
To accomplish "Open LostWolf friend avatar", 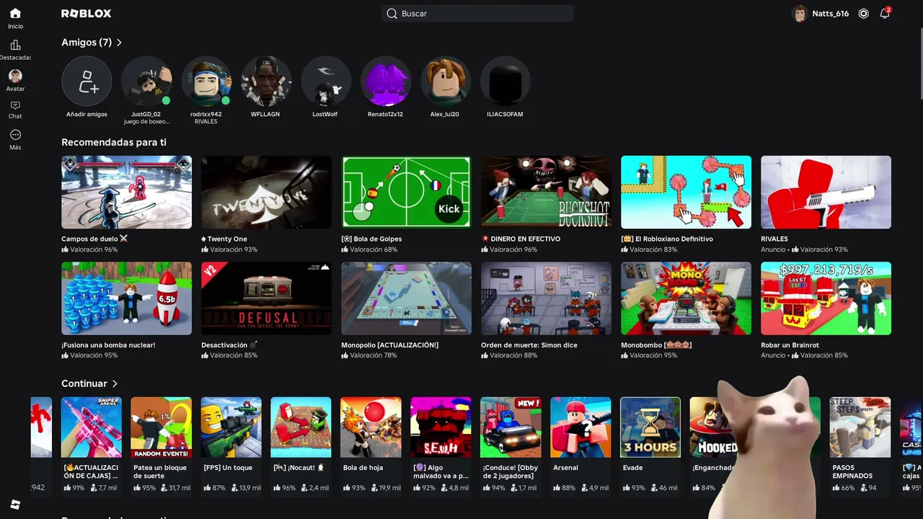I will point(326,81).
